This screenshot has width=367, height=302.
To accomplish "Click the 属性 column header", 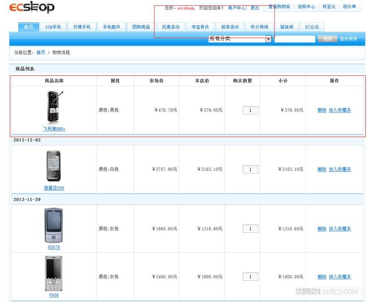I will (x=115, y=81).
